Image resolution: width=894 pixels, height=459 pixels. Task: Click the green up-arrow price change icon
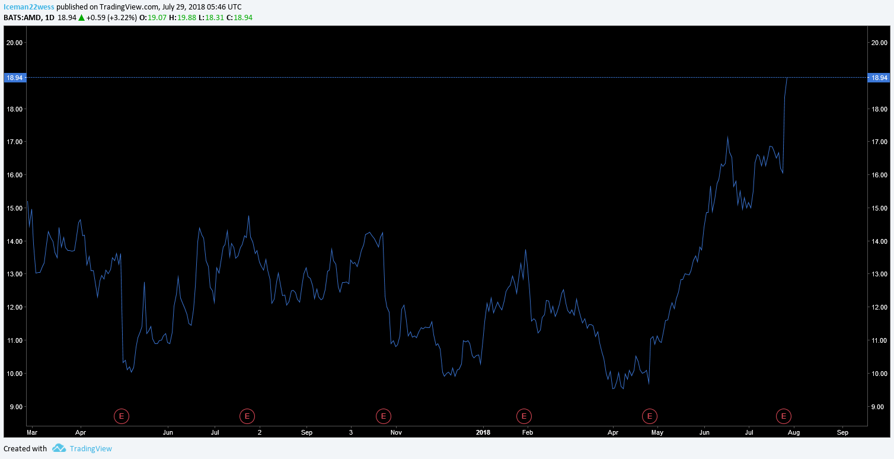[x=81, y=17]
